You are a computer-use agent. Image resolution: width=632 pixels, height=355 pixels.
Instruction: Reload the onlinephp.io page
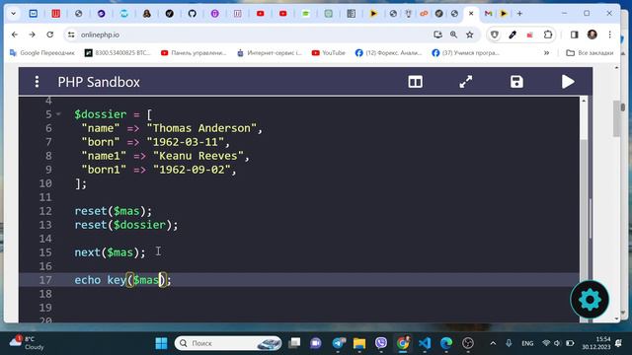pyautogui.click(x=50, y=35)
